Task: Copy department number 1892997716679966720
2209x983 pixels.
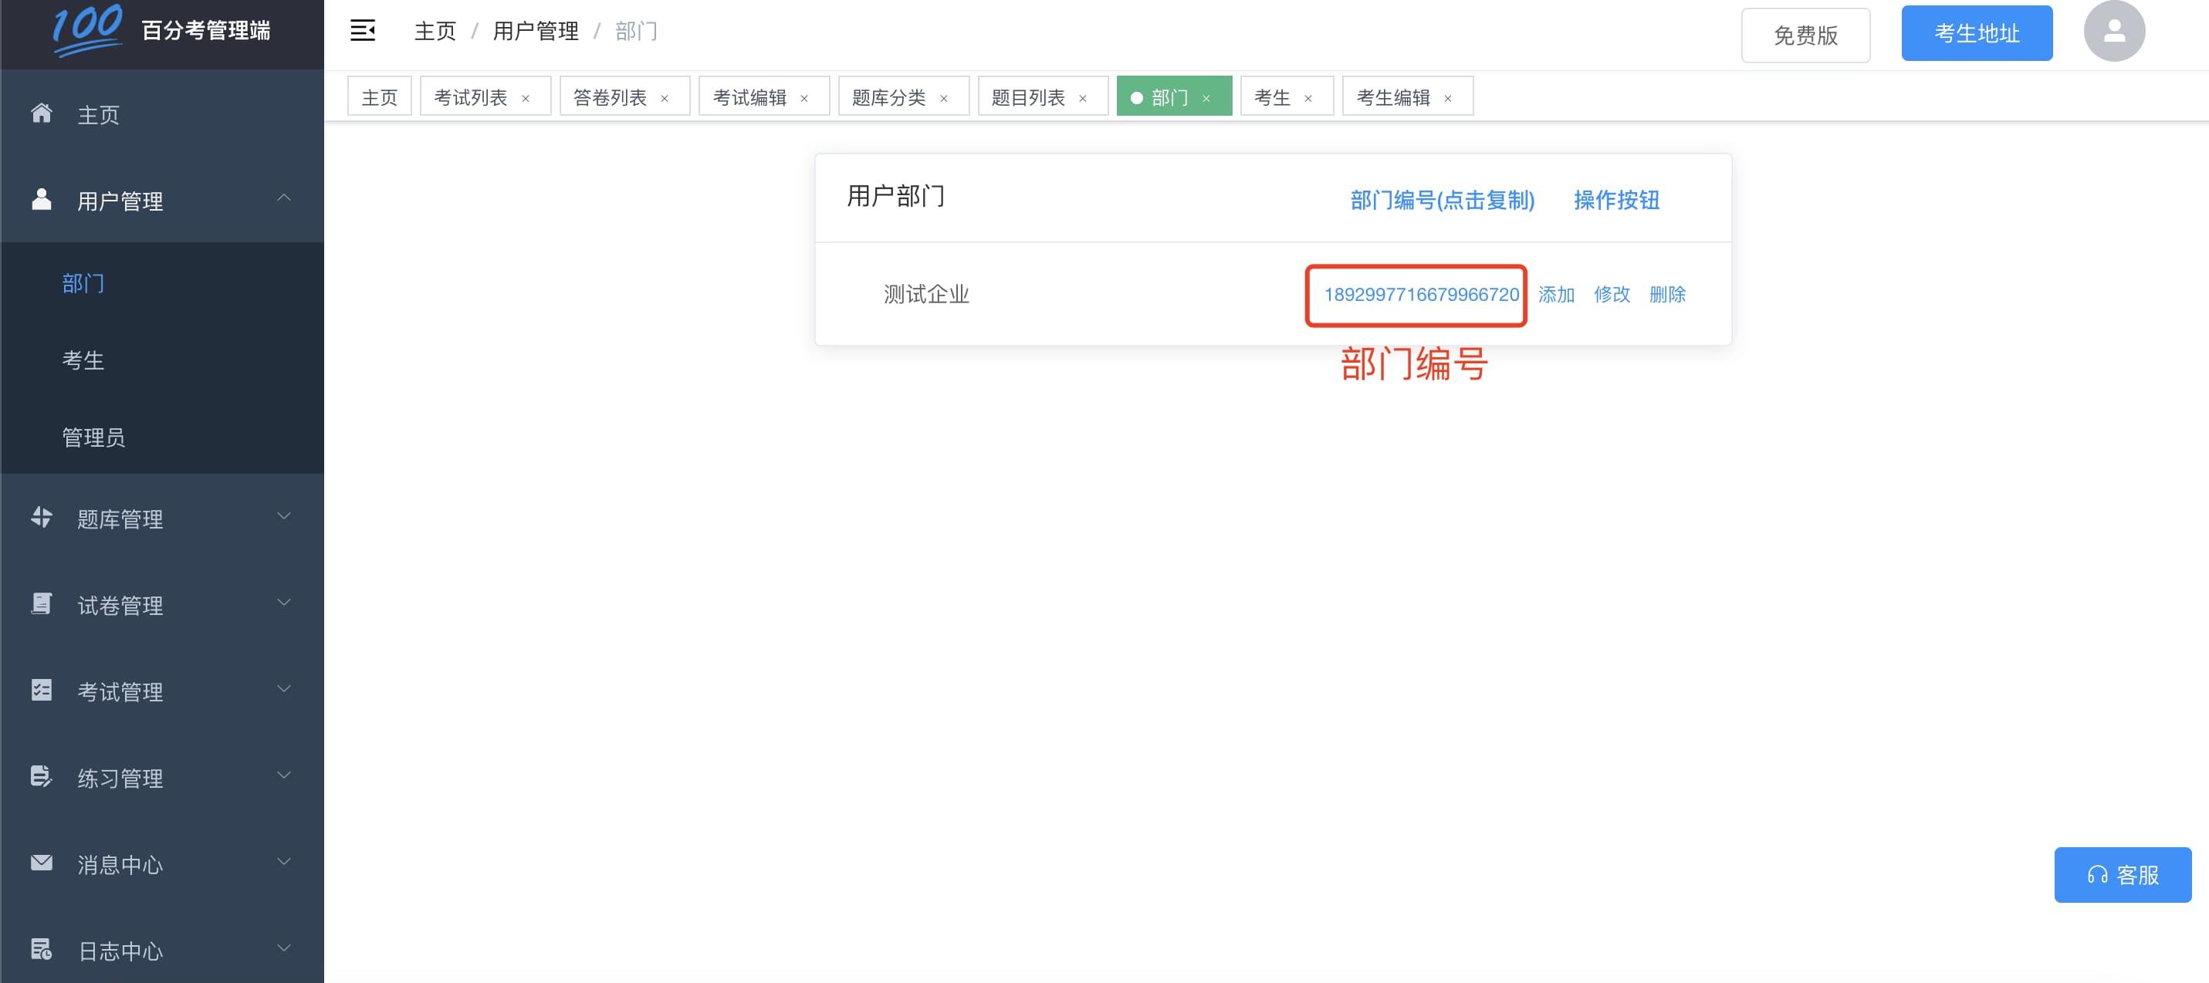Action: coord(1421,295)
